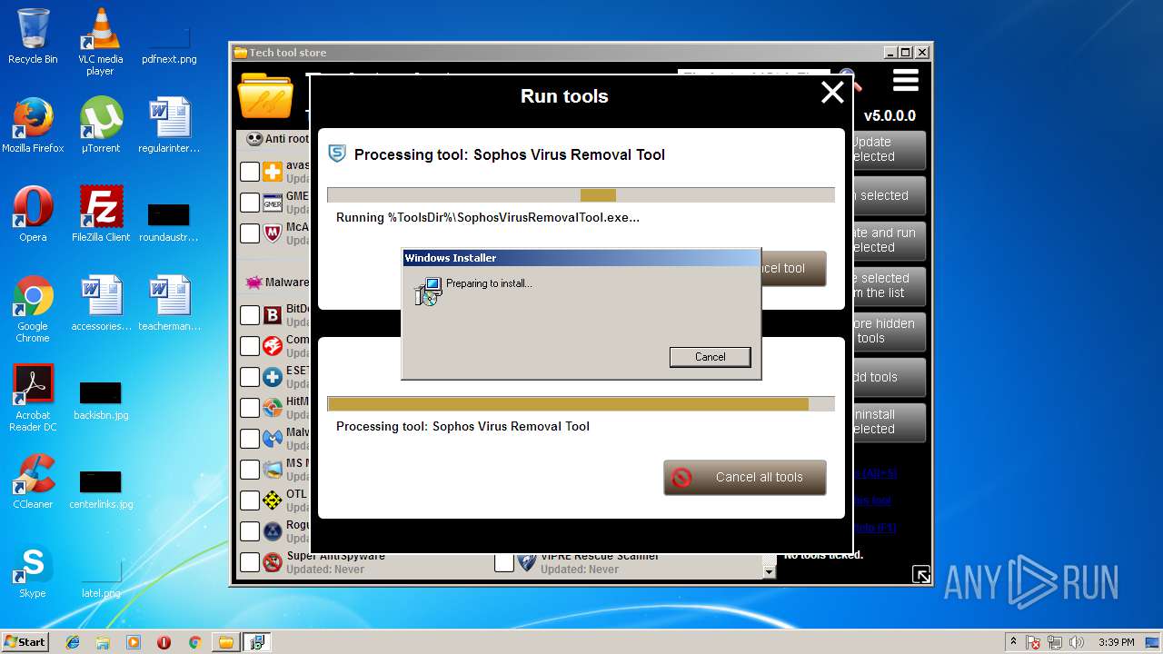Click the Malware category pink bug icon
1163x654 pixels.
tap(253, 282)
